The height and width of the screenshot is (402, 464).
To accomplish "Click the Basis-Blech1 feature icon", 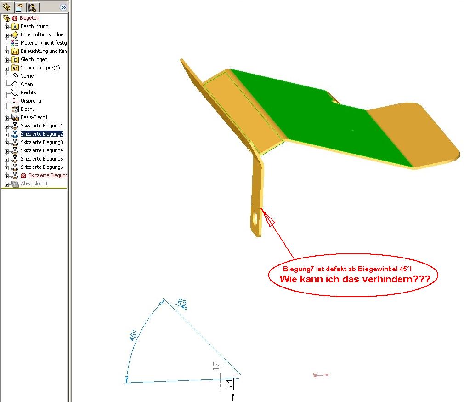I will pyautogui.click(x=15, y=118).
